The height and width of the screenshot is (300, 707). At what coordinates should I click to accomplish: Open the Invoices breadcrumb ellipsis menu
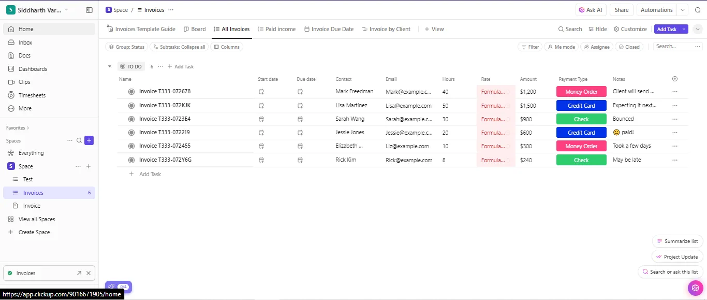[x=171, y=10]
